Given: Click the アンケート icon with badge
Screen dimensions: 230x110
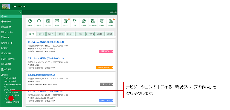Looking at the screenshot, I should (x=66, y=21).
